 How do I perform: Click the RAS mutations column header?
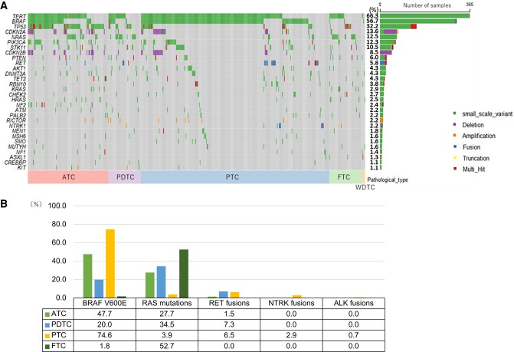pyautogui.click(x=166, y=303)
